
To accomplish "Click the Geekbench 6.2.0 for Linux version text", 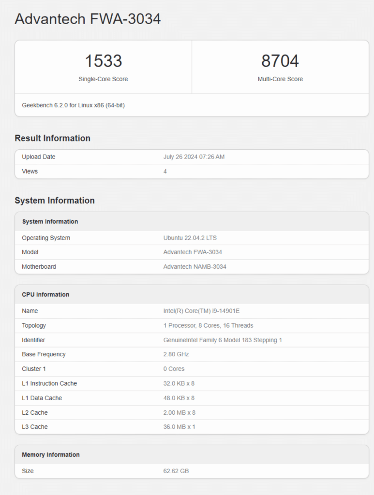I will [73, 105].
